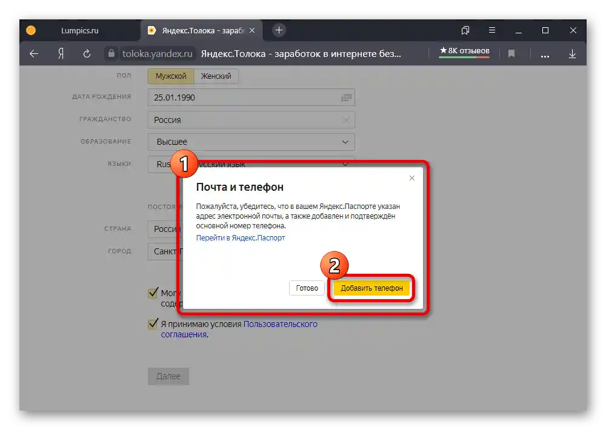Click the date of birth field
The height and width of the screenshot is (430, 606).
[251, 98]
